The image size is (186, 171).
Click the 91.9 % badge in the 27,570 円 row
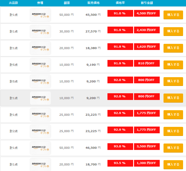coord(120,30)
